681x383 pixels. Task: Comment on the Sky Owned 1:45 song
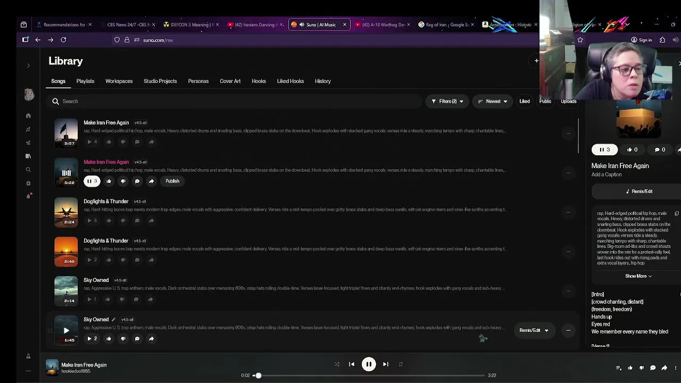tap(137, 339)
